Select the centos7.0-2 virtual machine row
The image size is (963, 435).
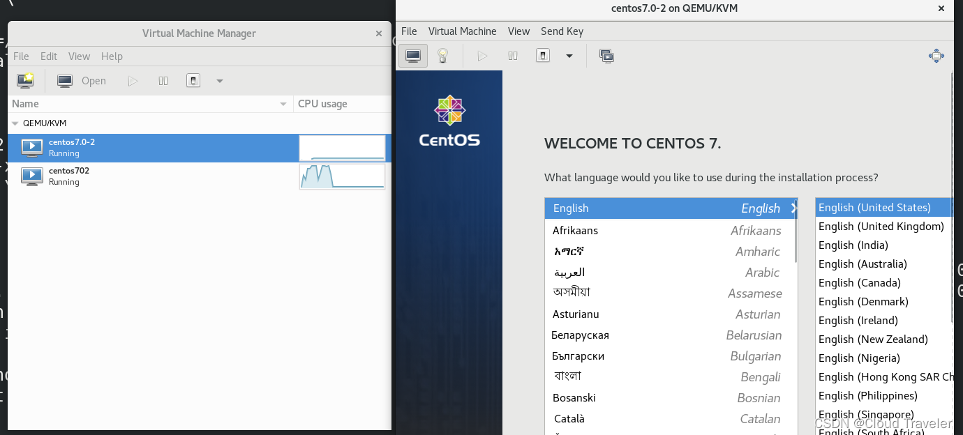point(199,148)
